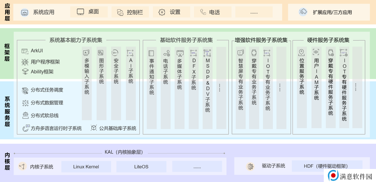Click the 穿戴专有硬件服务子系统 column icon
376x182 pixels.
click(x=331, y=52)
